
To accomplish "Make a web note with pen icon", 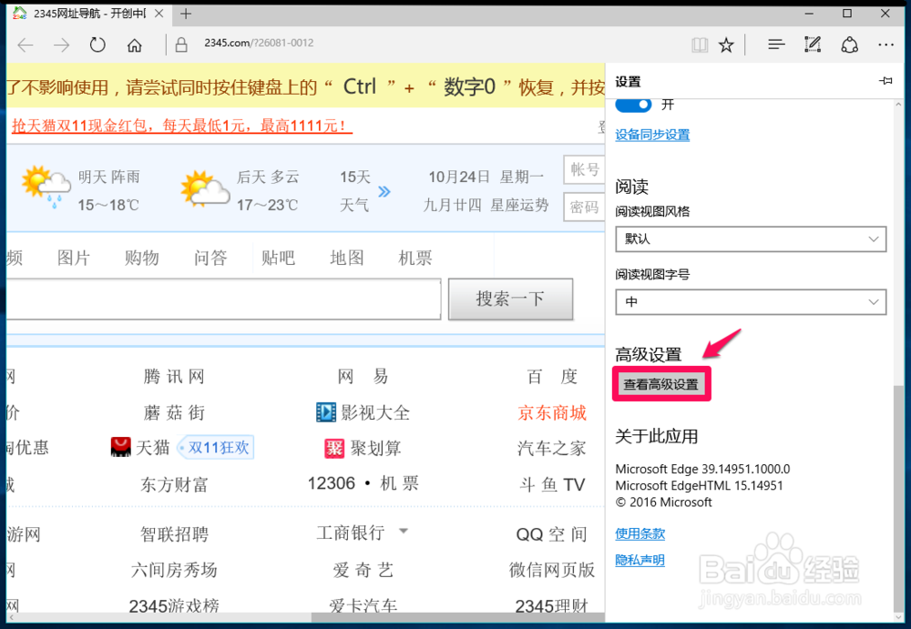I will [x=813, y=44].
